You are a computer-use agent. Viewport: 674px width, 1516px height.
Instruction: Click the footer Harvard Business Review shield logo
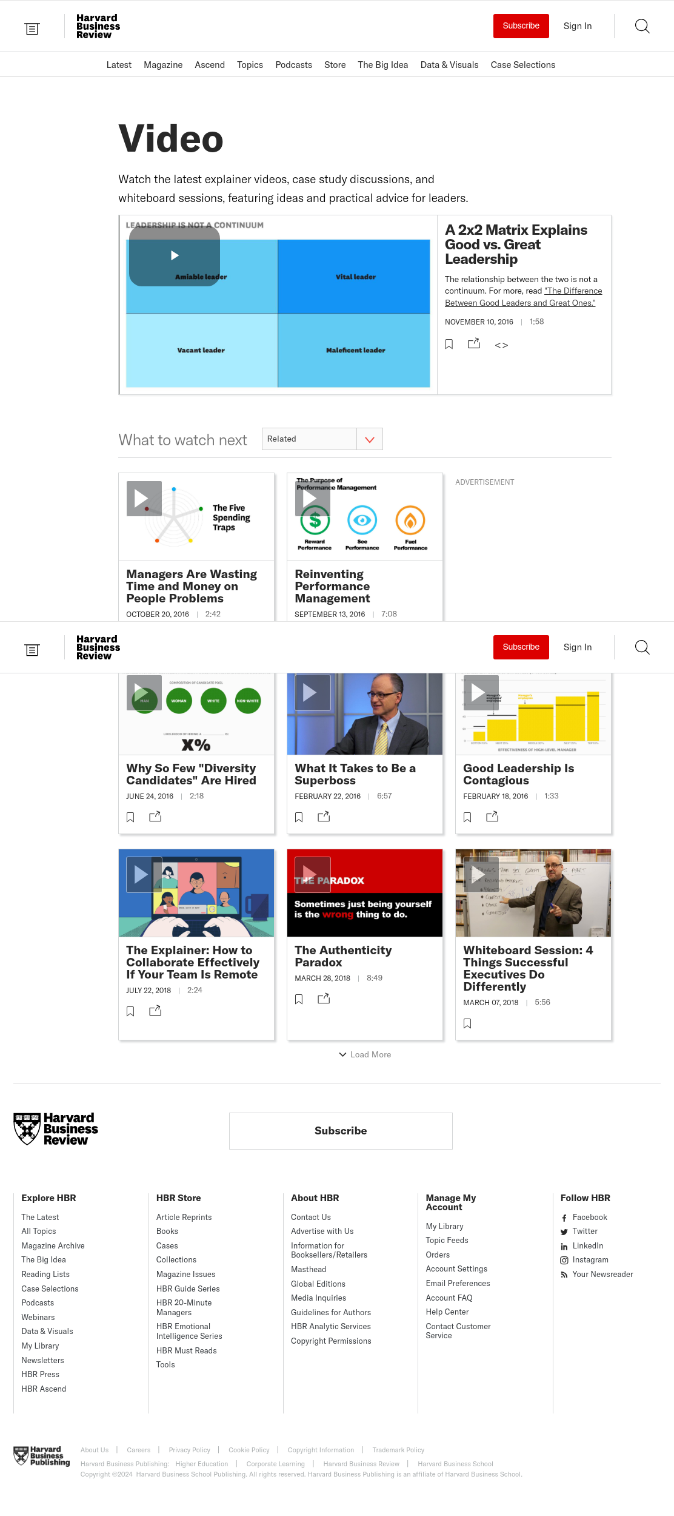coord(56,1129)
